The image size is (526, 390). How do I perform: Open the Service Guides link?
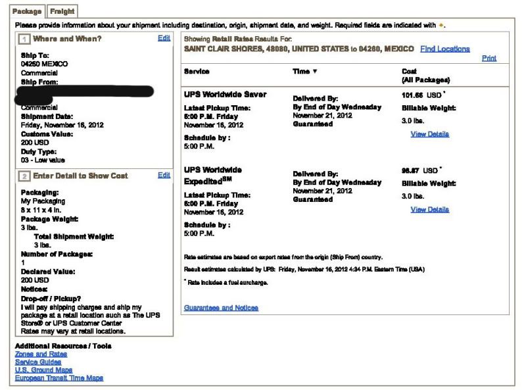tap(38, 362)
